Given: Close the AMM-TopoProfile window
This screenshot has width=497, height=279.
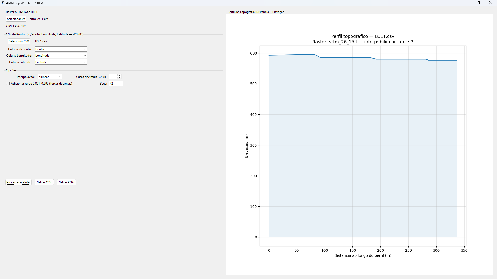Looking at the screenshot, I should tap(491, 3).
